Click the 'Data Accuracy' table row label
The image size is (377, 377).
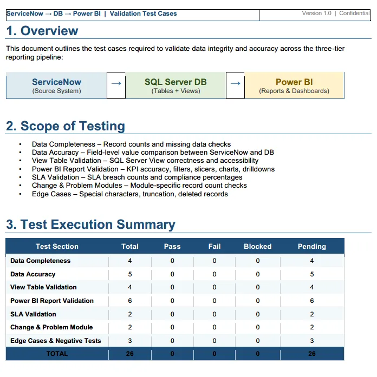[32, 274]
